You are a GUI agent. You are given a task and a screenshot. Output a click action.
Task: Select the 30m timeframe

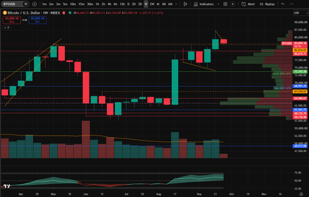(90, 4)
